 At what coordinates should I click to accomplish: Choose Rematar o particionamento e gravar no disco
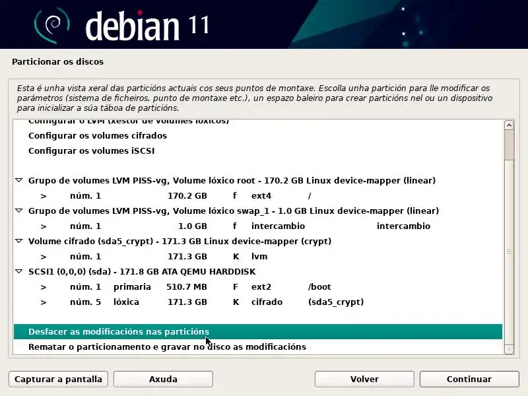258,347
